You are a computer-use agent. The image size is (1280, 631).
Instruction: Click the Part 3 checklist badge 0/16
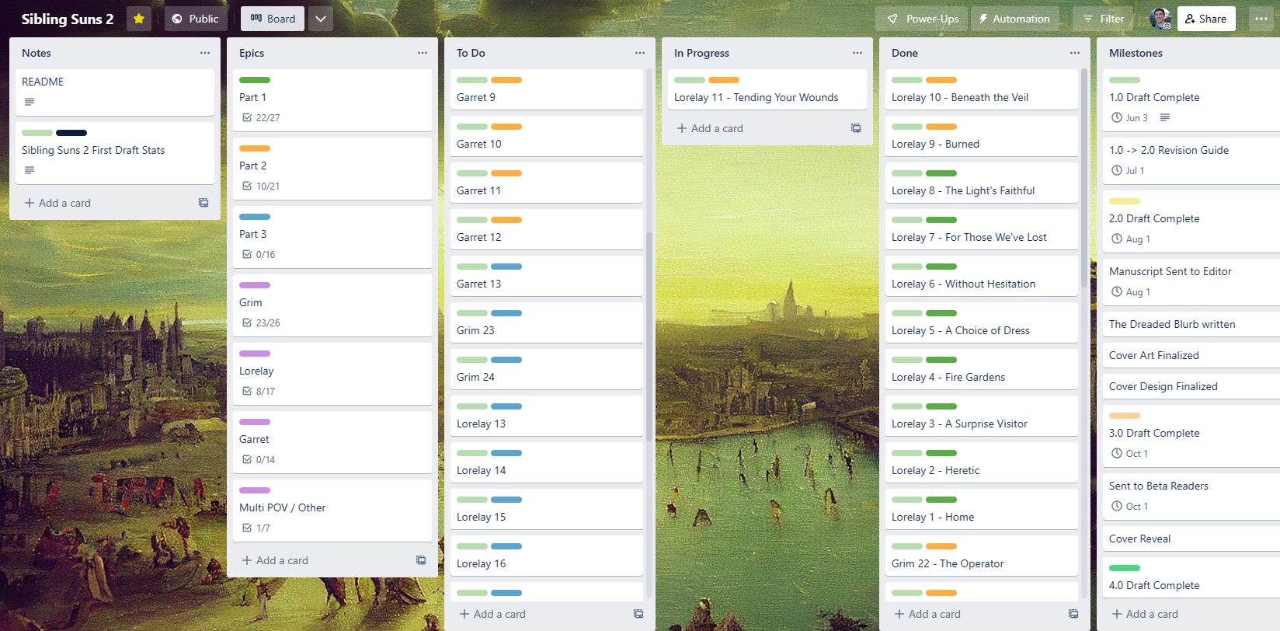[x=259, y=255]
